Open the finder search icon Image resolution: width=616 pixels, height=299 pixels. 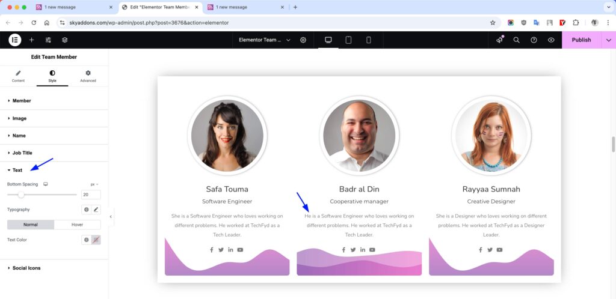(x=517, y=40)
